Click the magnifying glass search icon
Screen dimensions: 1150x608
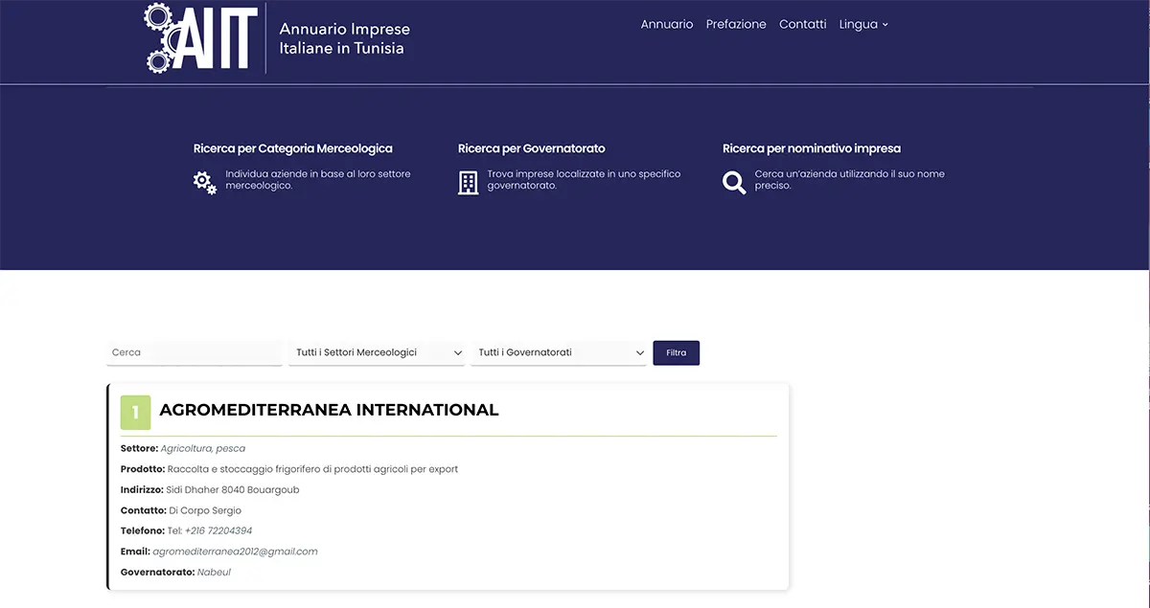734,182
